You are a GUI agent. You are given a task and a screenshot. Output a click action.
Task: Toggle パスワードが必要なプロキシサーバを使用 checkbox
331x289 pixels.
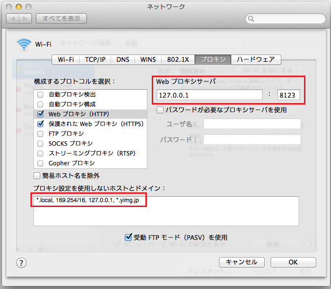point(160,110)
